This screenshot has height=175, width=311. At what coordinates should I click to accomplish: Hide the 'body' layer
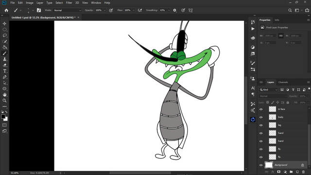point(261,117)
